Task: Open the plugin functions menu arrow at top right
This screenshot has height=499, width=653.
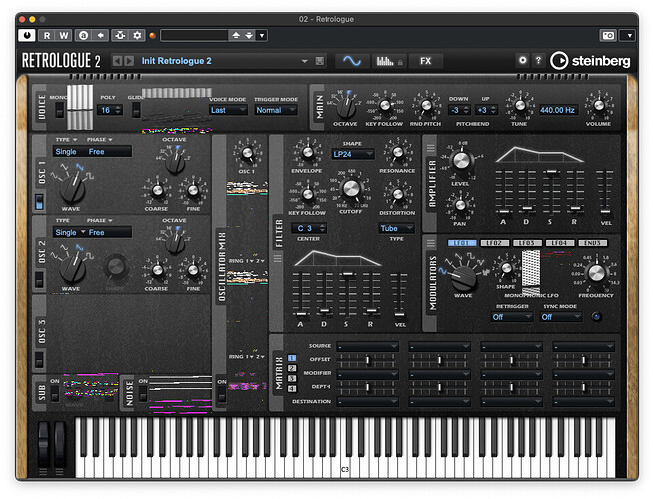Action: point(629,35)
